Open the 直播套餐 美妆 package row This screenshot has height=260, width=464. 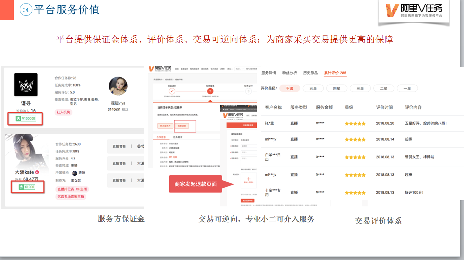coord(126,146)
